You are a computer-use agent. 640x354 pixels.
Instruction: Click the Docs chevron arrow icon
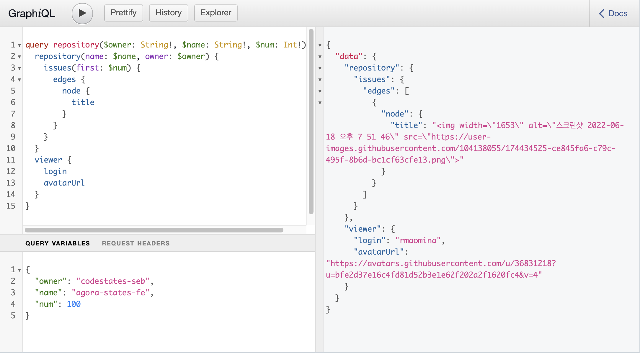point(601,14)
